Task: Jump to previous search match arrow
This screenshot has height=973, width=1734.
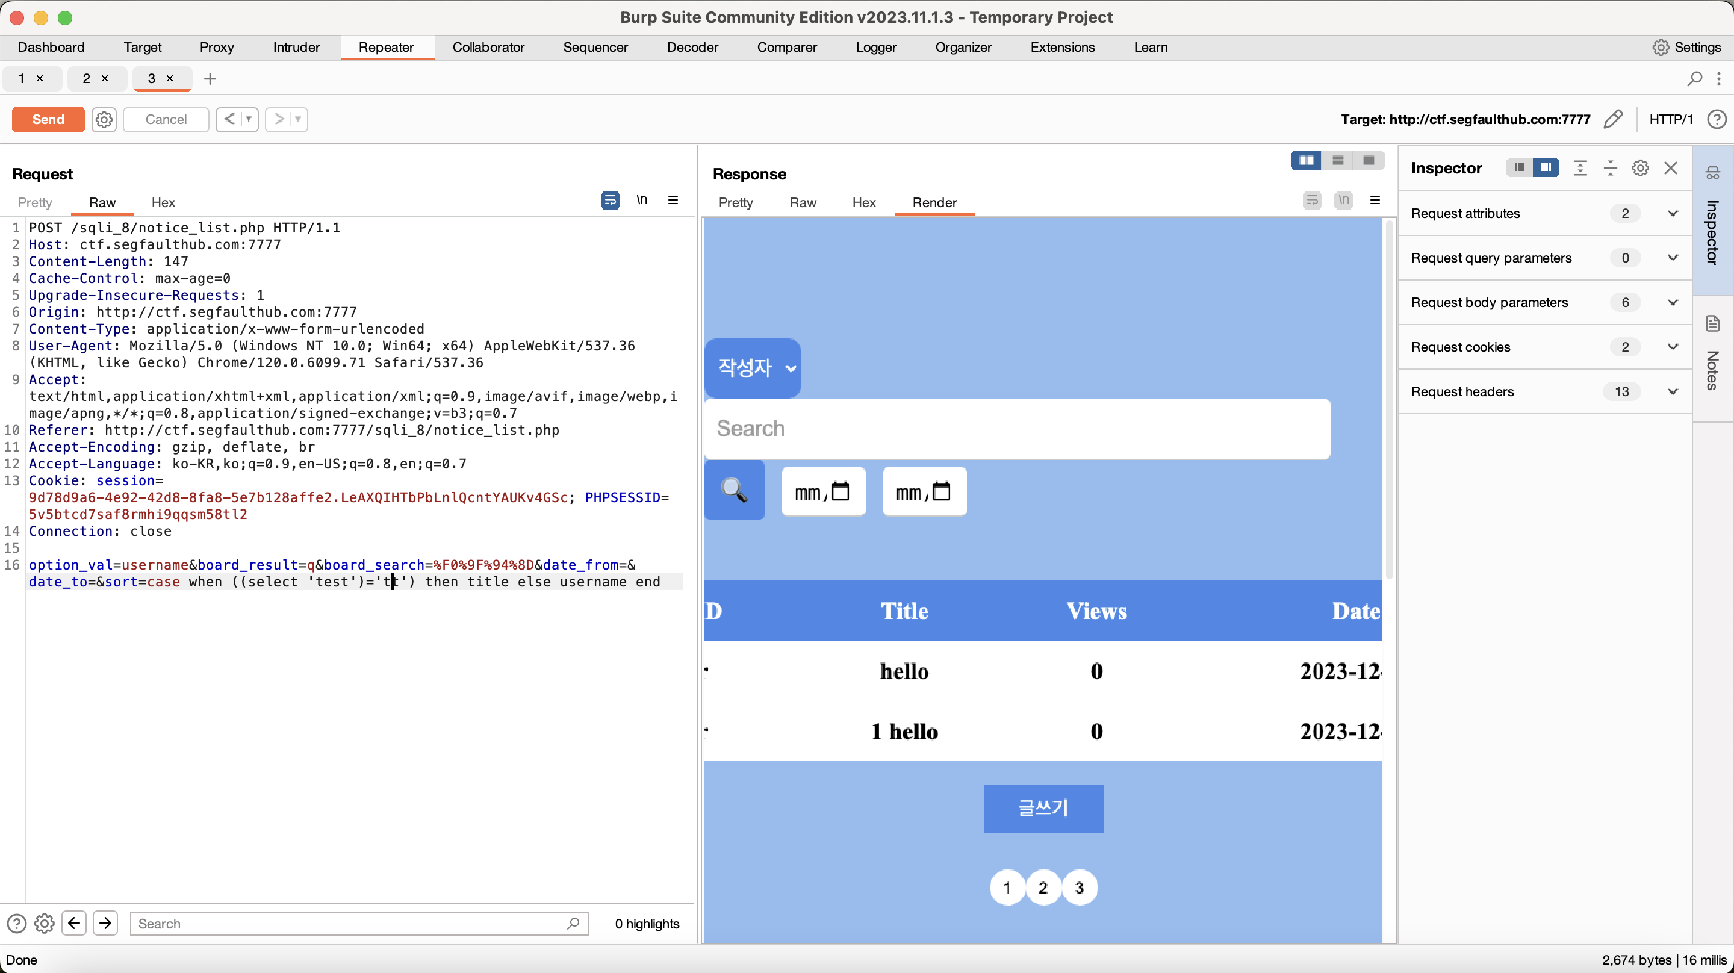Action: click(74, 923)
